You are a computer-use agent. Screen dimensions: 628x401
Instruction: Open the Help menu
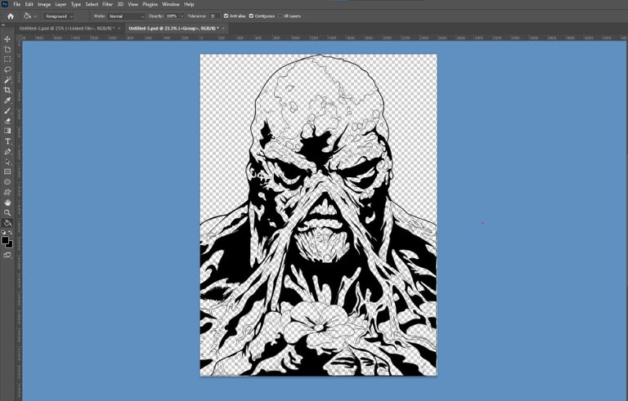pos(189,4)
